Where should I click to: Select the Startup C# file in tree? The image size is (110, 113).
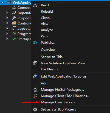click(24, 39)
